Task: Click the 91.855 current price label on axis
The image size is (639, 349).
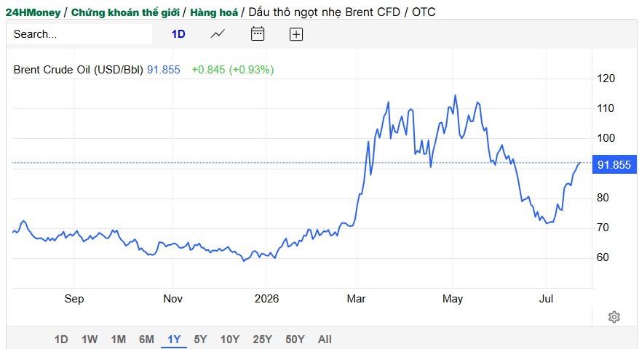Action: pyautogui.click(x=614, y=164)
